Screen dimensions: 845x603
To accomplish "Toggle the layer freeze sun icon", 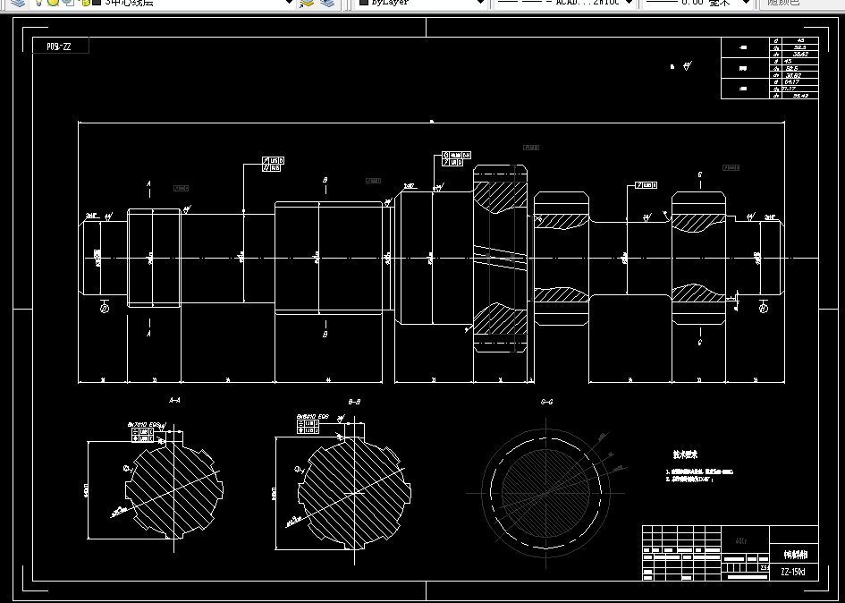I will point(53,3).
